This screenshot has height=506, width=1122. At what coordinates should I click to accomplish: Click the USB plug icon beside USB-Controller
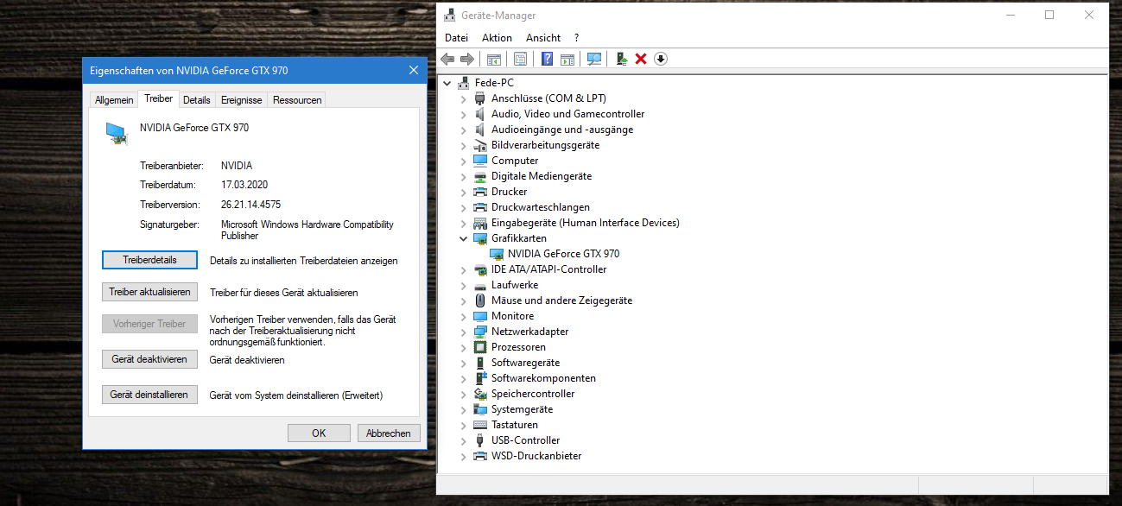click(480, 440)
